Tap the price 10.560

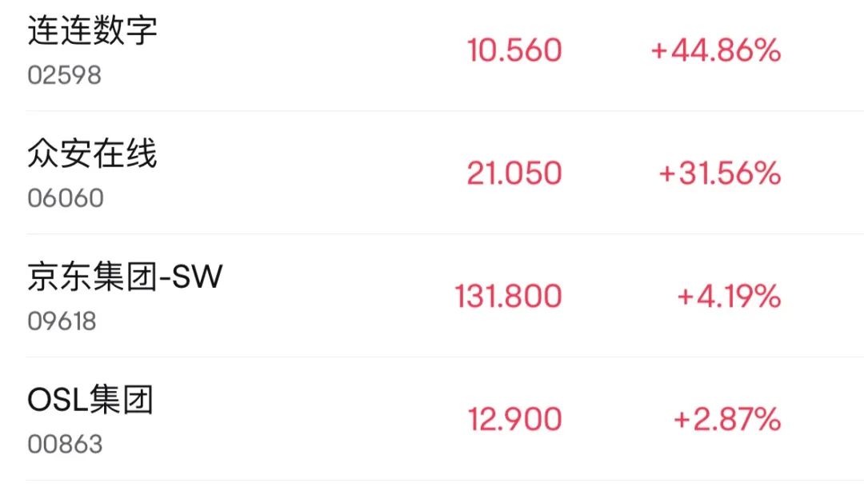coord(514,50)
